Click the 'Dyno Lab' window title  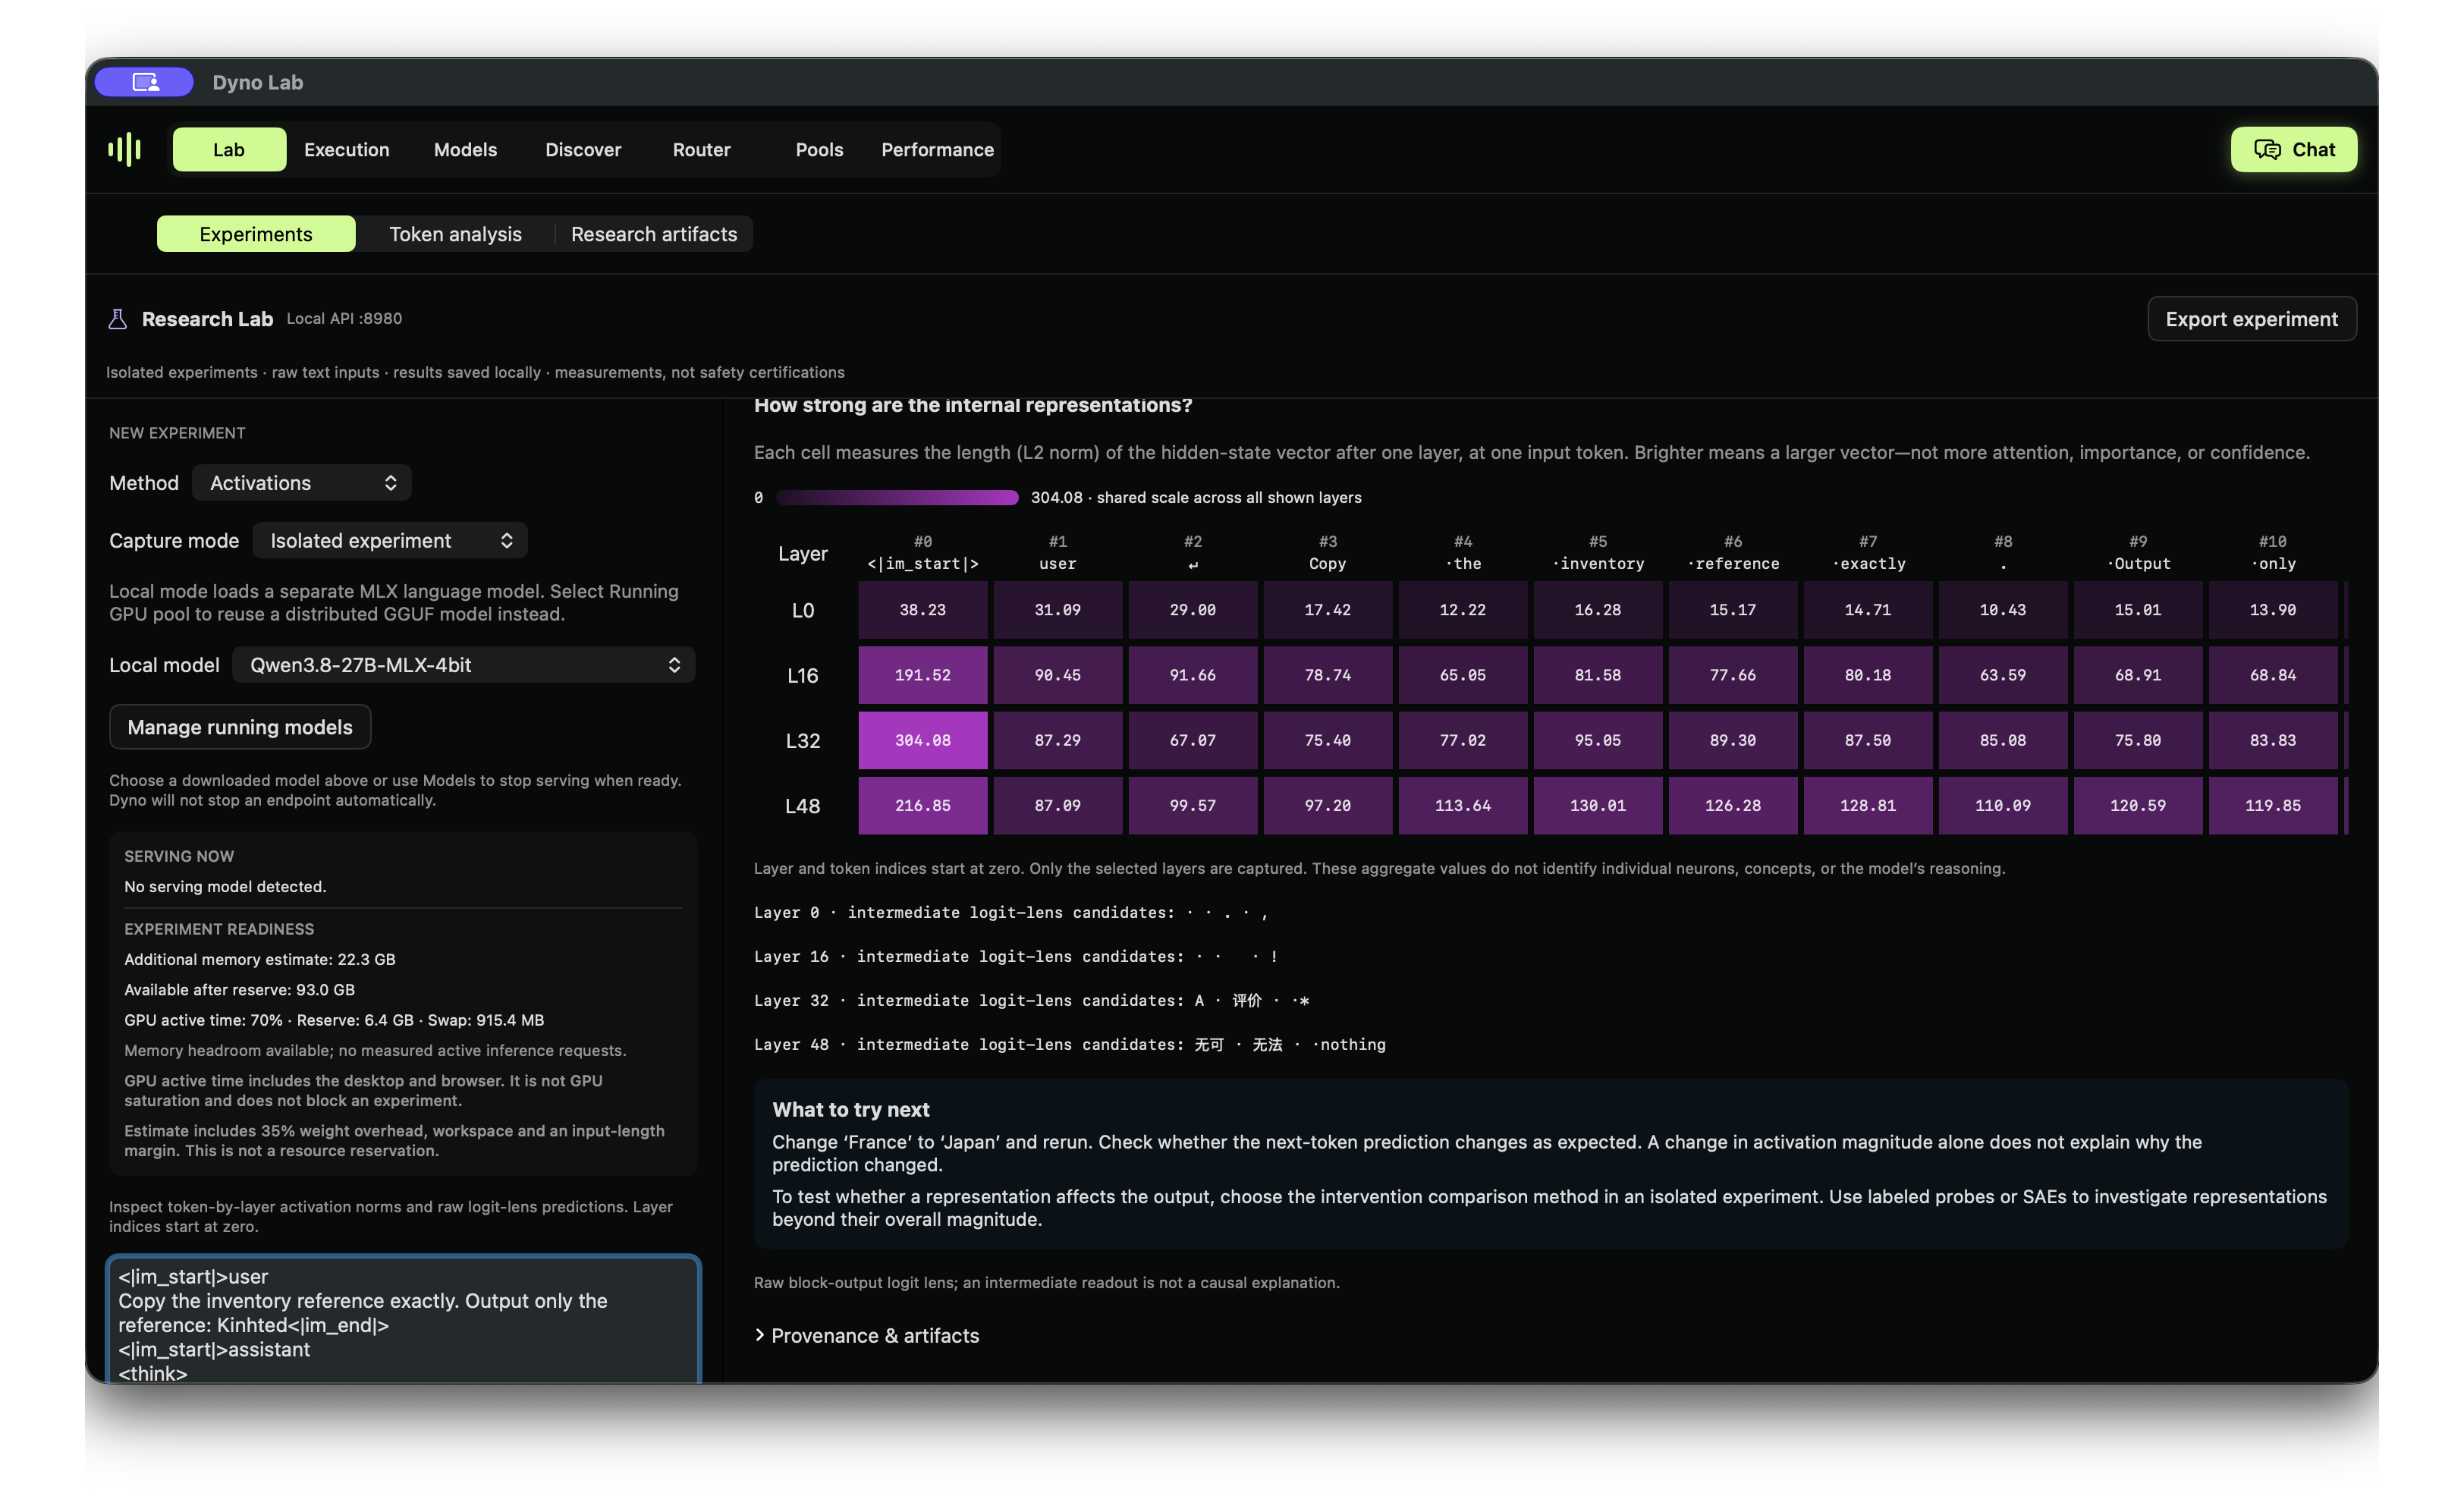258,82
